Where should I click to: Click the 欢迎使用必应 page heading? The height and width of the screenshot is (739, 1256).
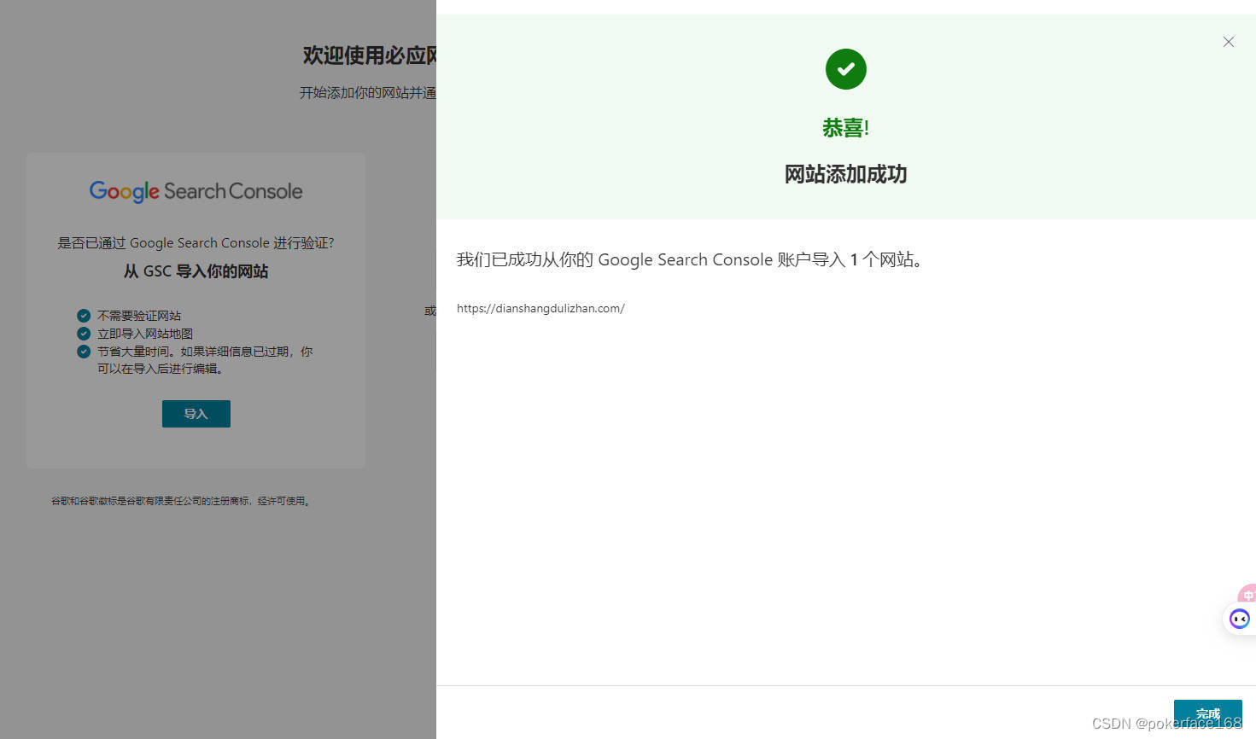tap(369, 55)
